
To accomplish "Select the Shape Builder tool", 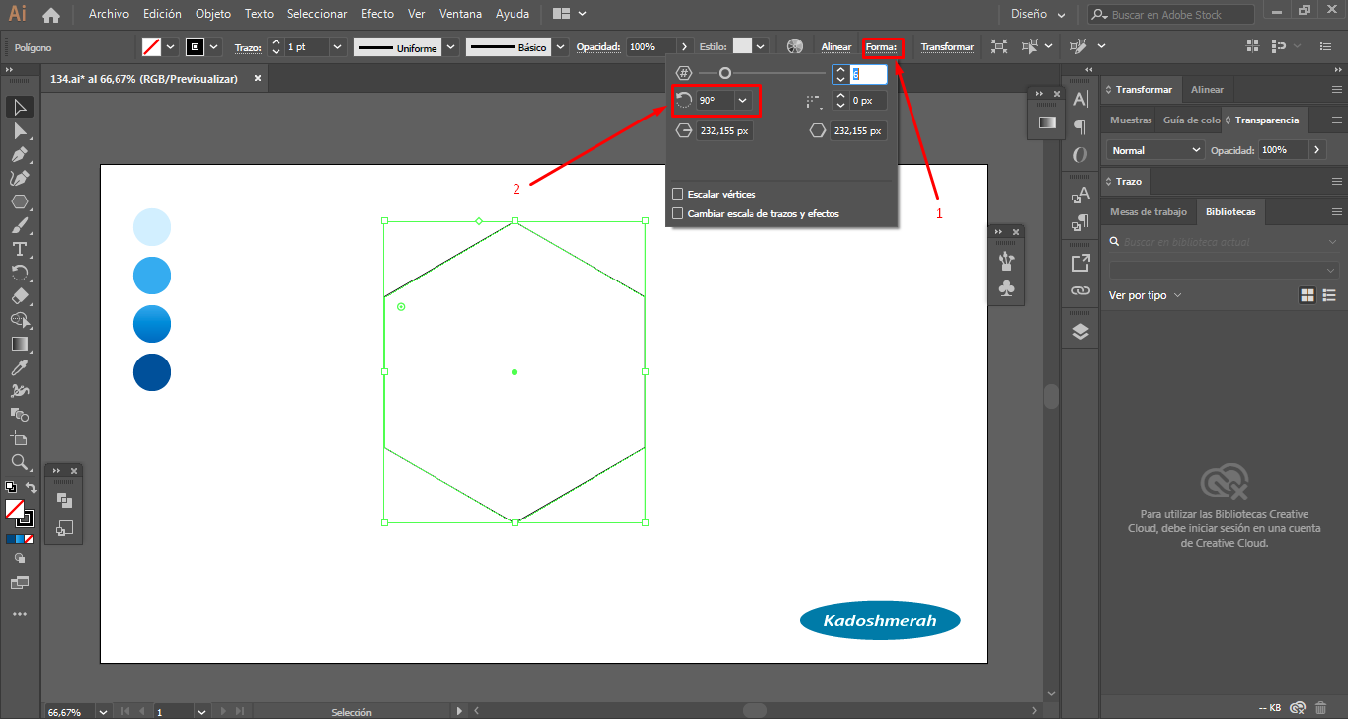I will (19, 320).
